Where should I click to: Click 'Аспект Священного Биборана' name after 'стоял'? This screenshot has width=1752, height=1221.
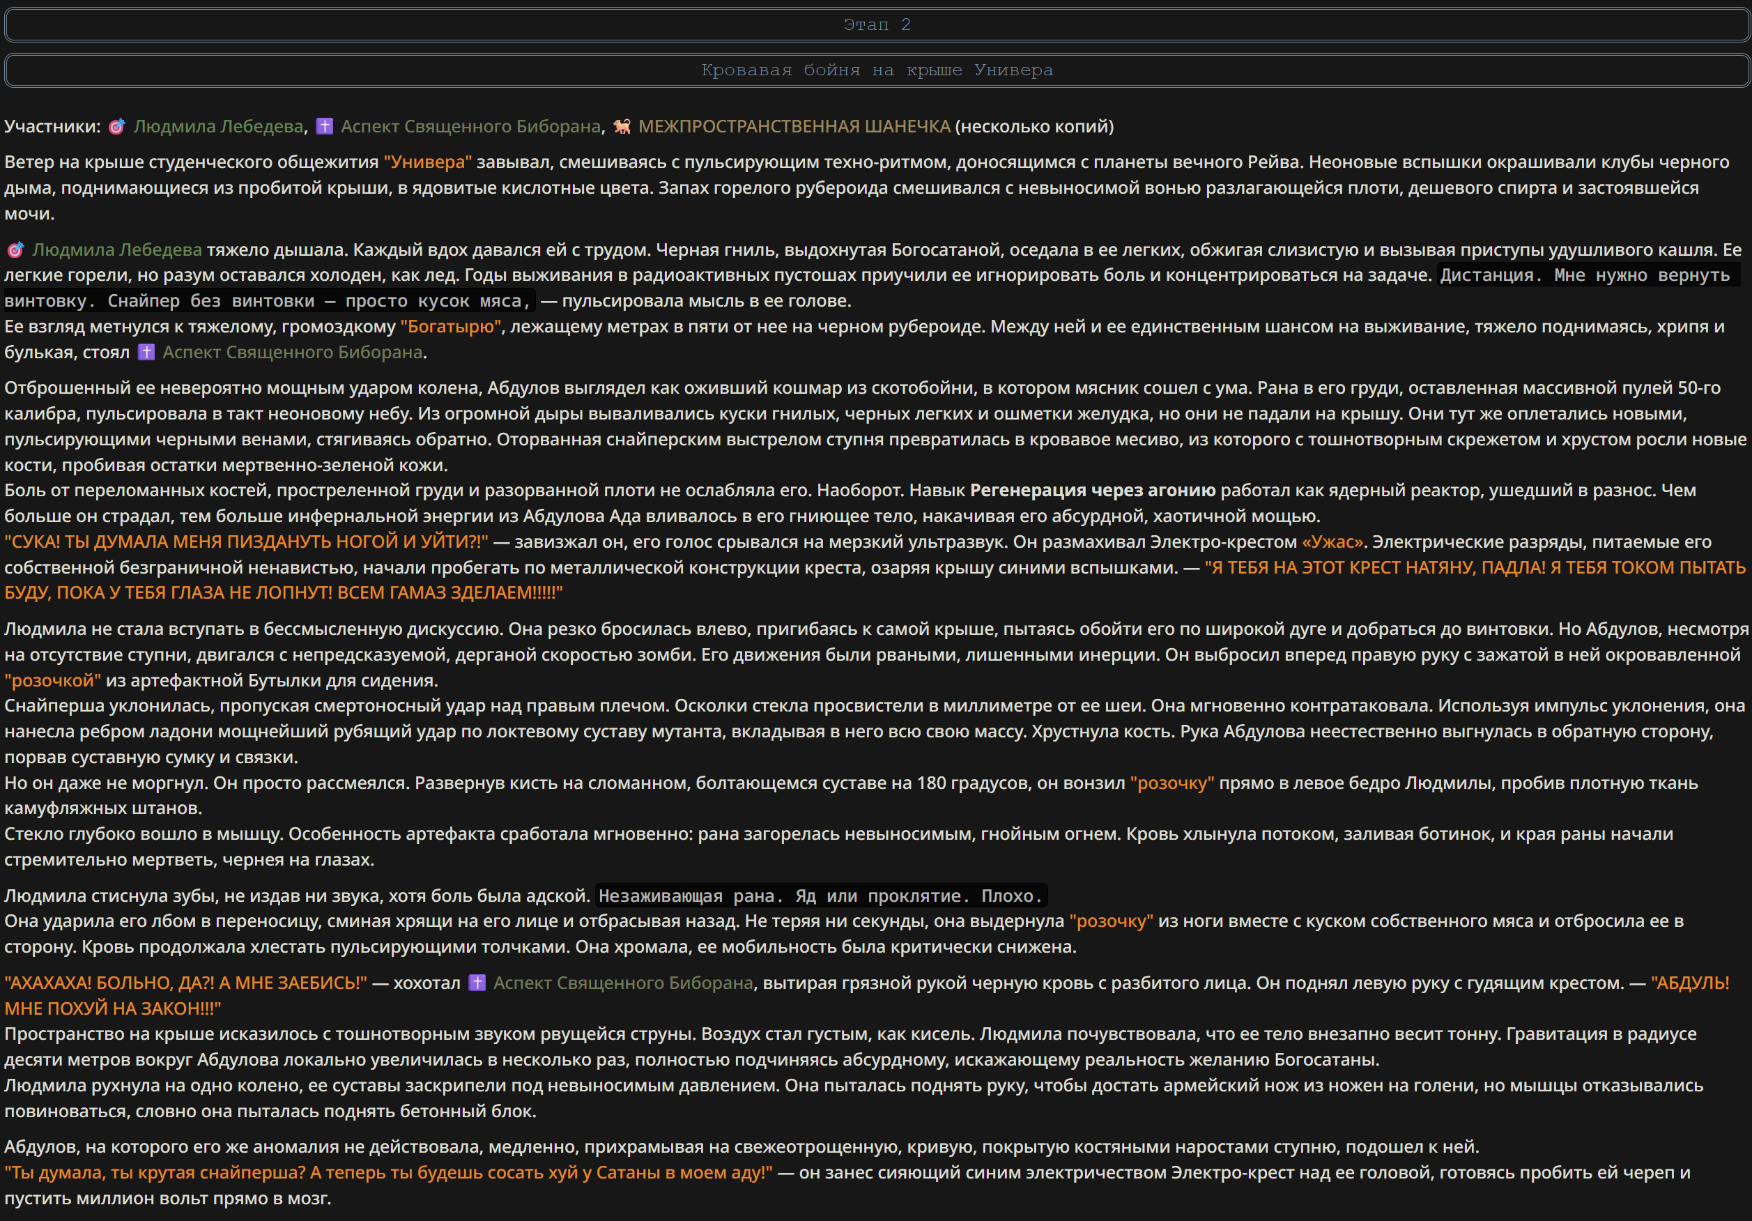[292, 352]
